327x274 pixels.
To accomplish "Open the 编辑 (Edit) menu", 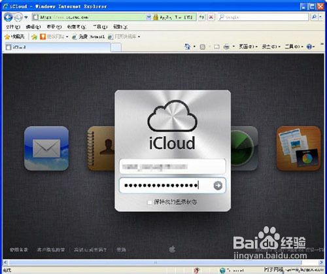I will point(33,27).
